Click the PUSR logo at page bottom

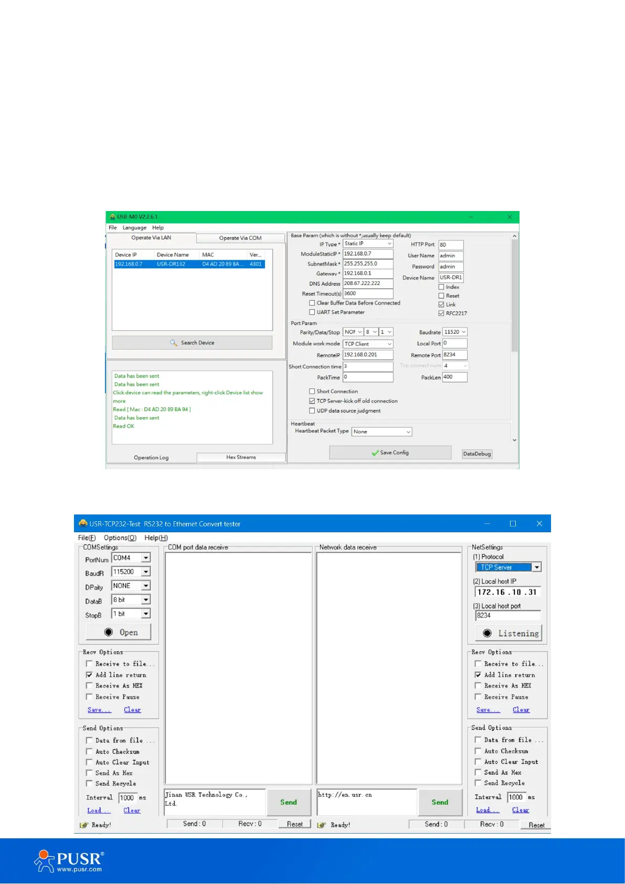[69, 861]
